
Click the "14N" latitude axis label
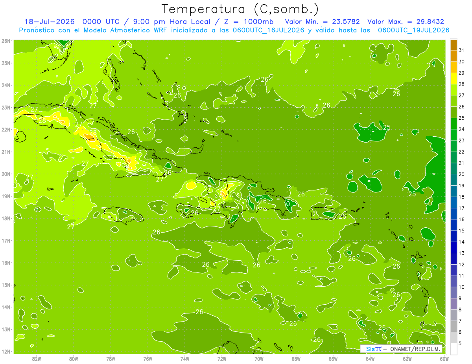pos(6,307)
